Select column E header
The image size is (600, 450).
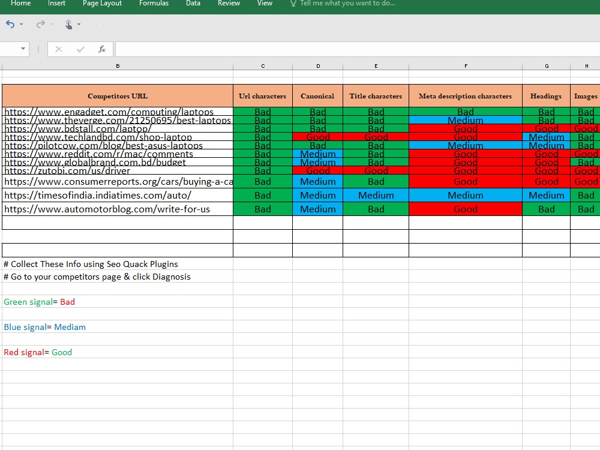tap(376, 66)
